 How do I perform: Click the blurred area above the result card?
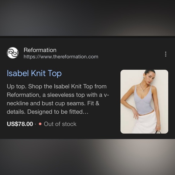click(x=87, y=18)
